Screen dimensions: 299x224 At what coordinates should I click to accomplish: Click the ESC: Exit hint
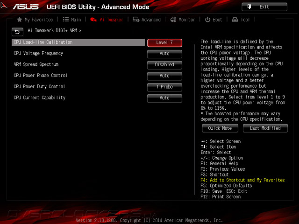(x=237, y=191)
